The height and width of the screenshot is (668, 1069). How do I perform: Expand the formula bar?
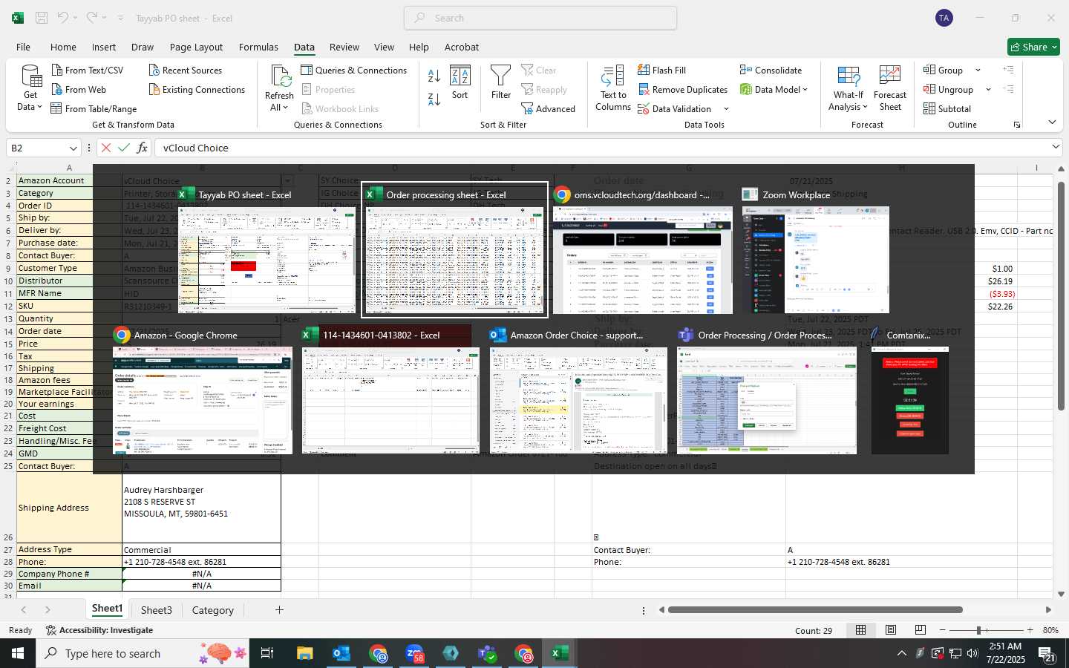click(x=1056, y=147)
